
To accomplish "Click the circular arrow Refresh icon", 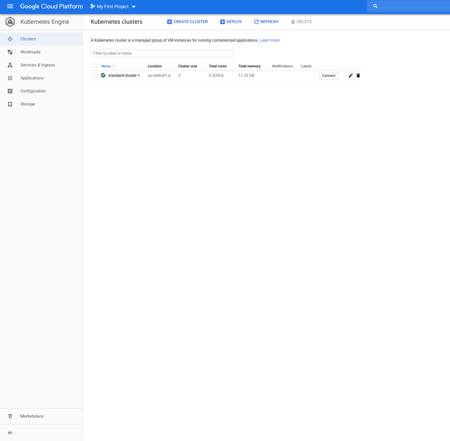I will tap(256, 22).
